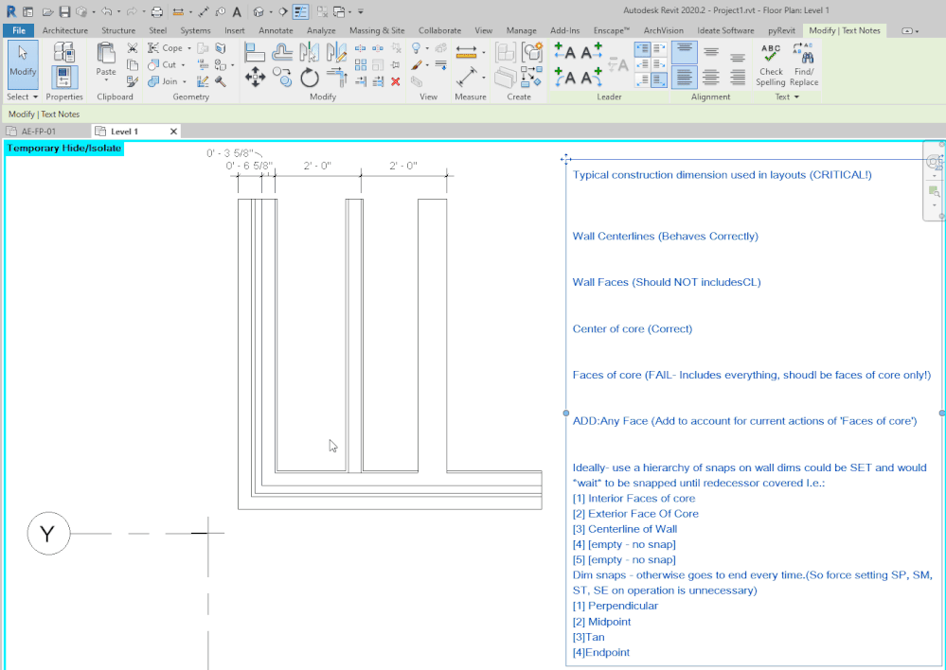Screen dimensions: 946x670
Task: Open Hide in View lightbulb dropdown
Action: pyautogui.click(x=427, y=48)
